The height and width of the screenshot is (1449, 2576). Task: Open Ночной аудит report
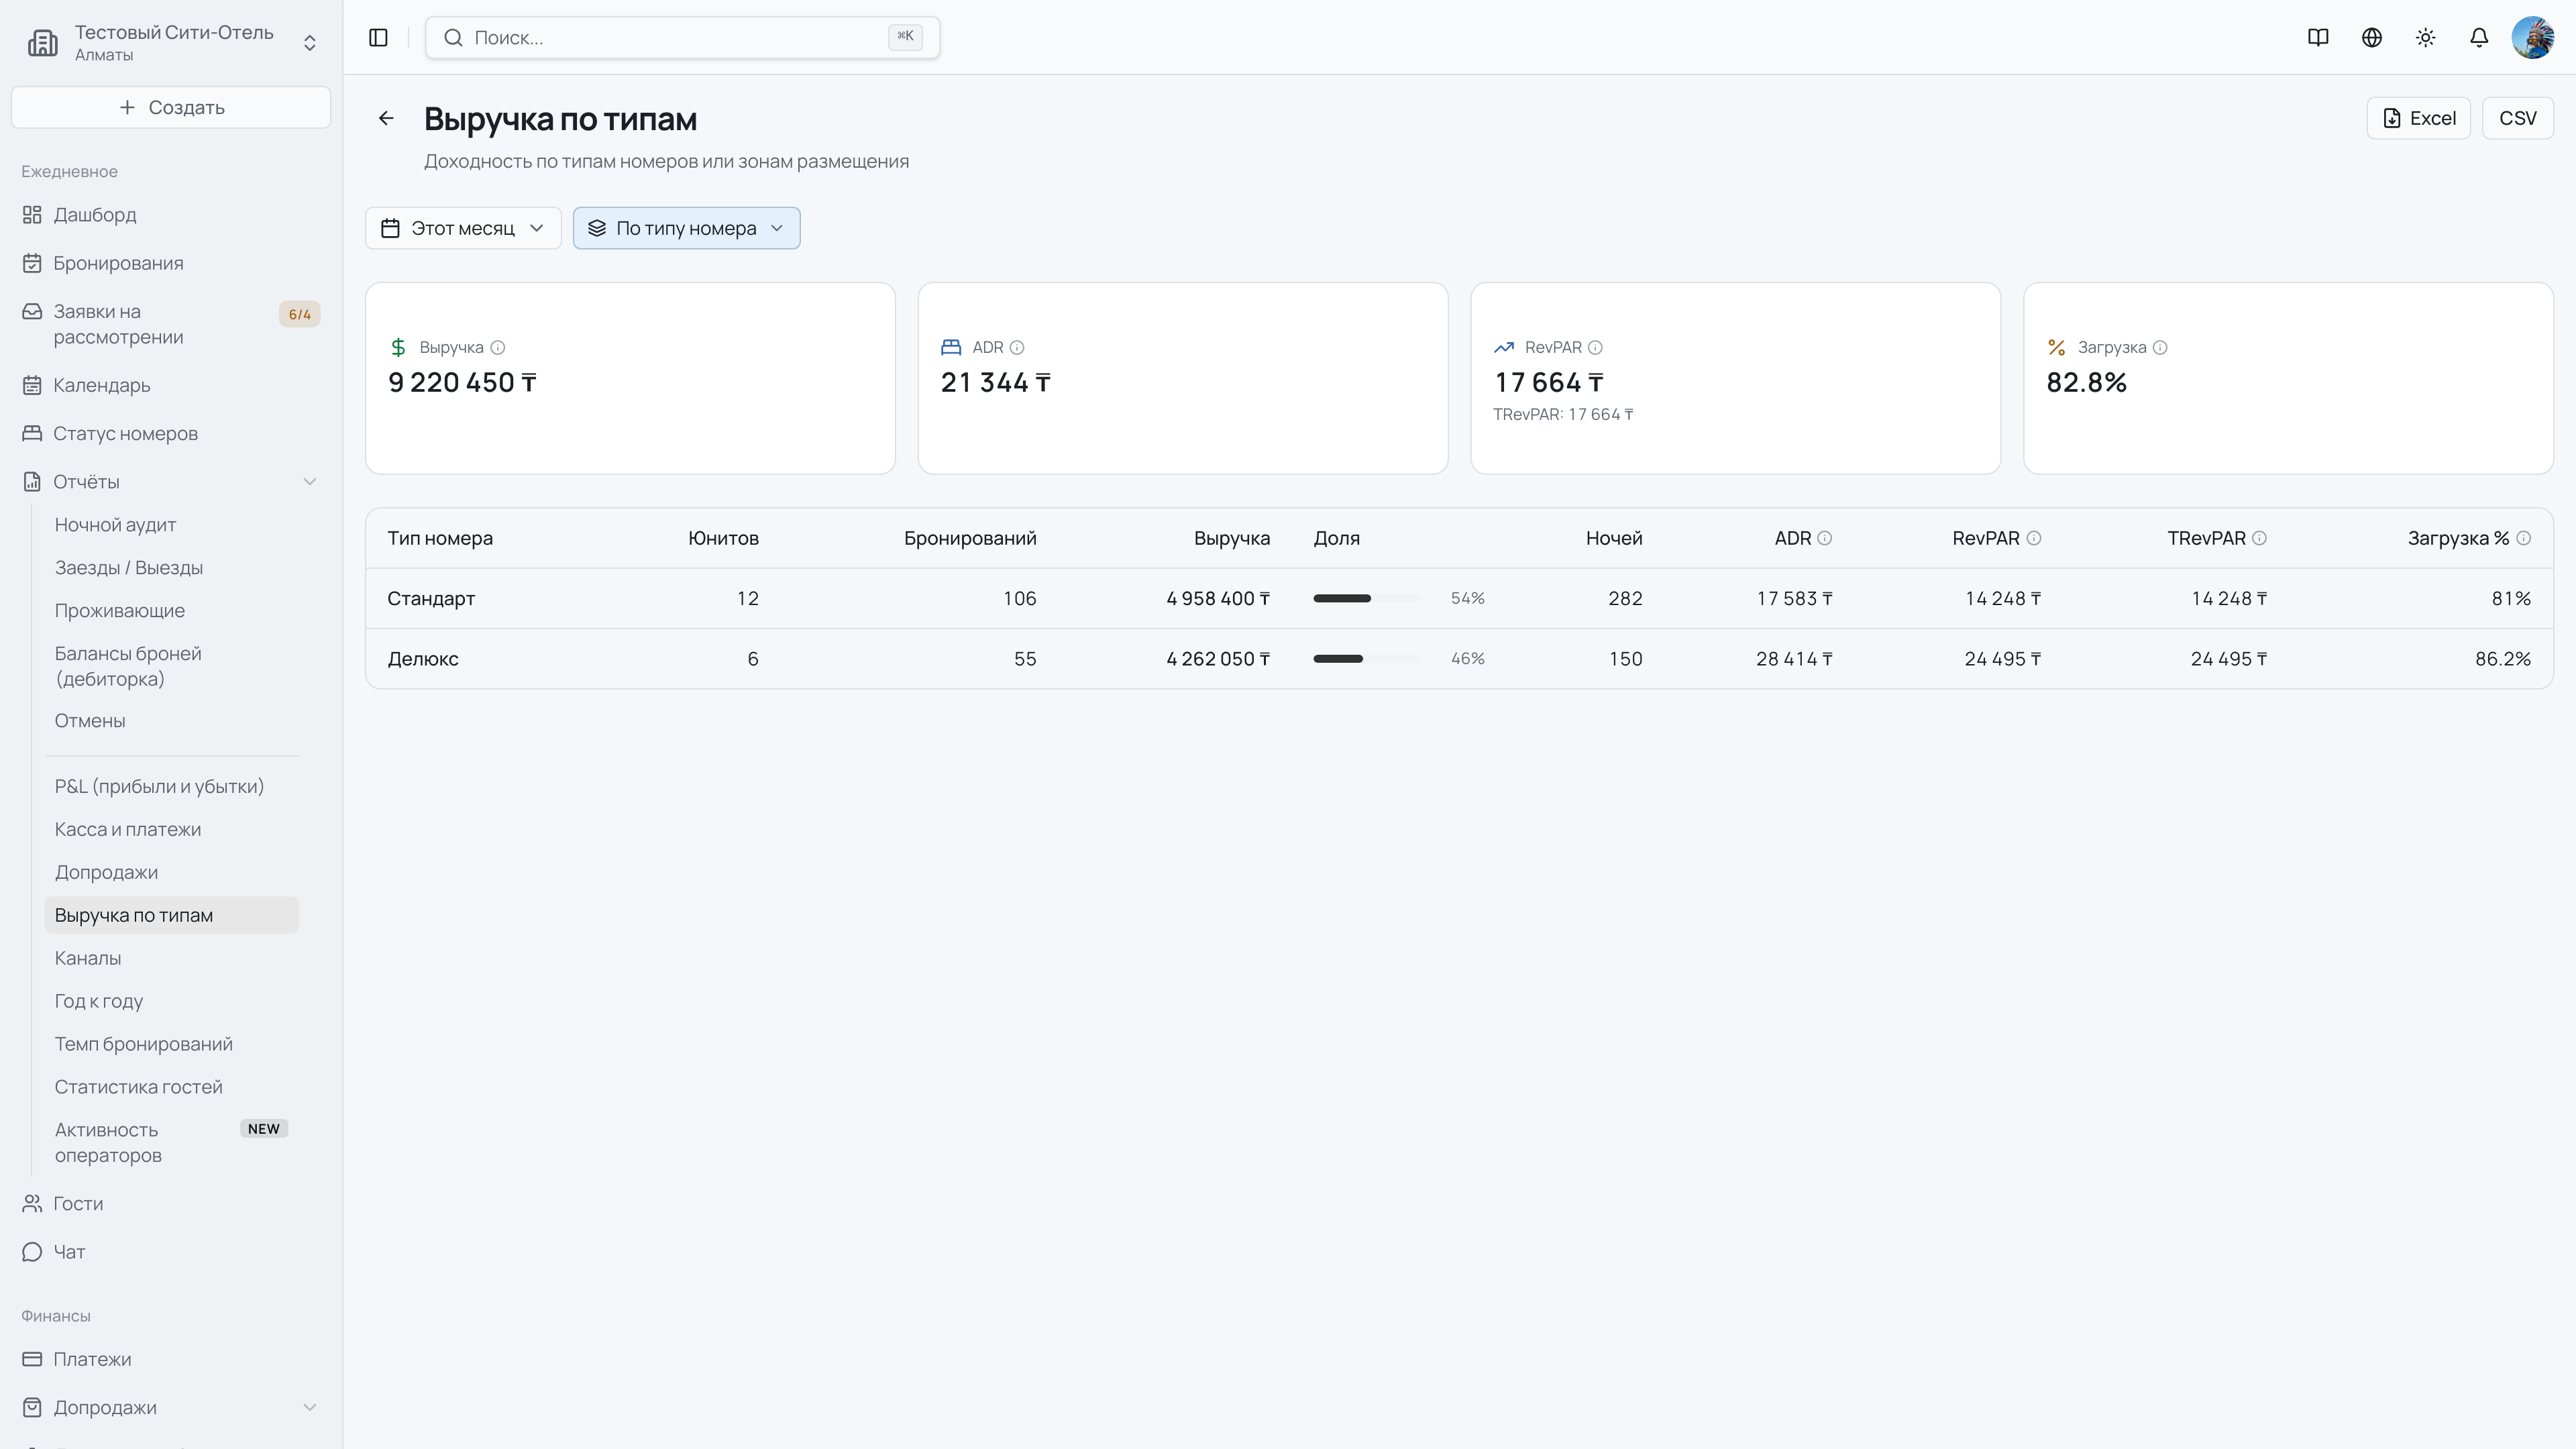pos(171,525)
